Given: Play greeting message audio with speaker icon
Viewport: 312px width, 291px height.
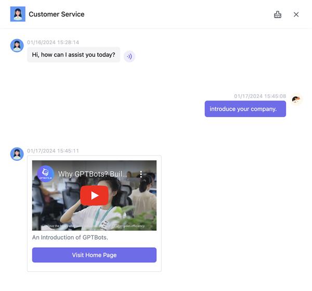Looking at the screenshot, I should click(129, 57).
